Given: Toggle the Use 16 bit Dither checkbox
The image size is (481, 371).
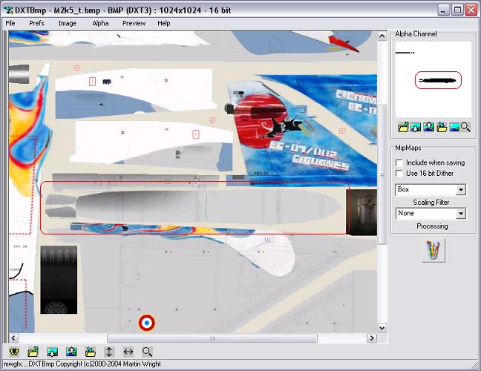Looking at the screenshot, I should [399, 174].
